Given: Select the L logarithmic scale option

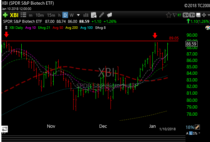Looking at the screenshot, I should pyautogui.click(x=191, y=133).
